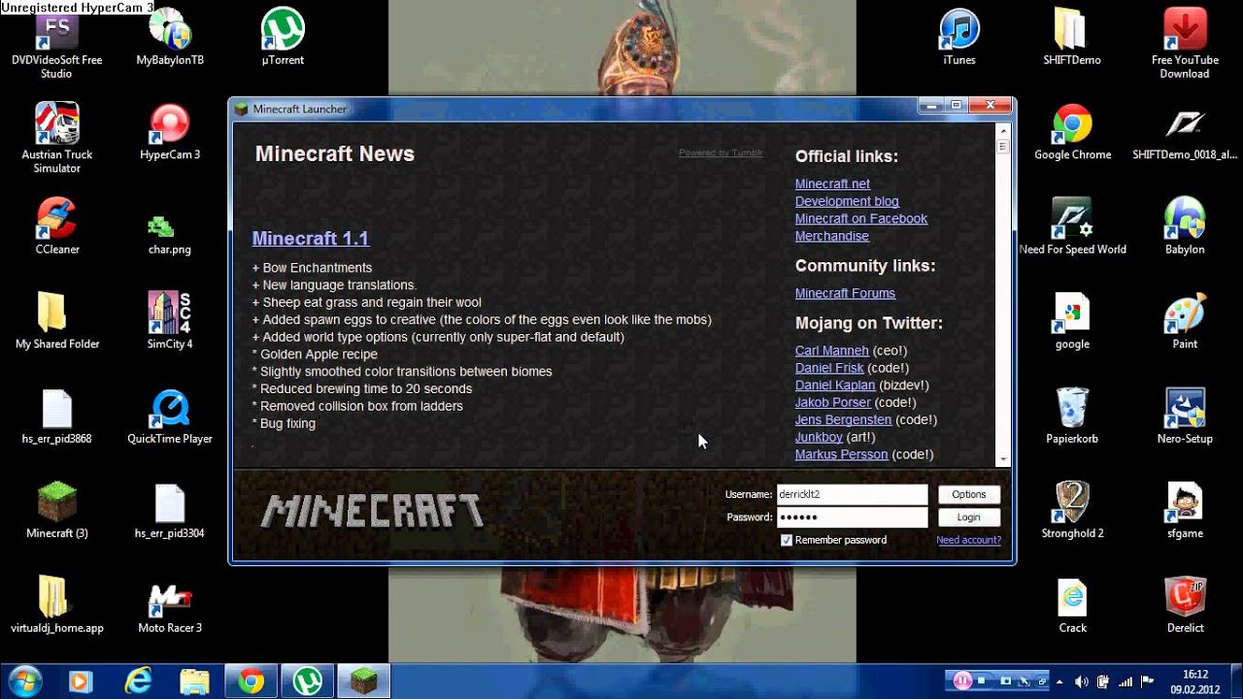Image resolution: width=1243 pixels, height=699 pixels.
Task: Open DVDVideoSoft Free Studio desktop icon
Action: [56, 44]
